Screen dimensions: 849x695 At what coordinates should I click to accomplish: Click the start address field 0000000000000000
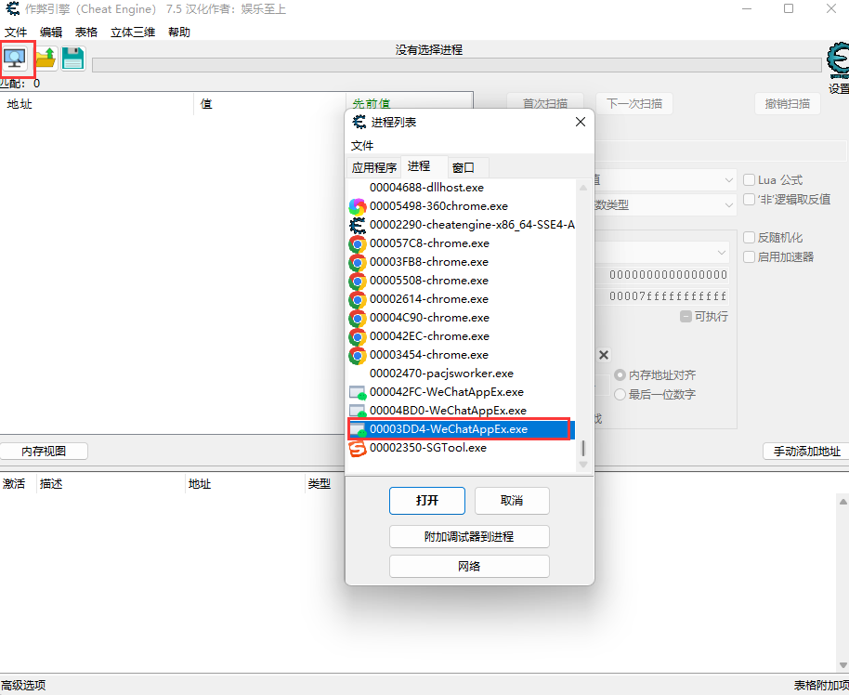(661, 275)
